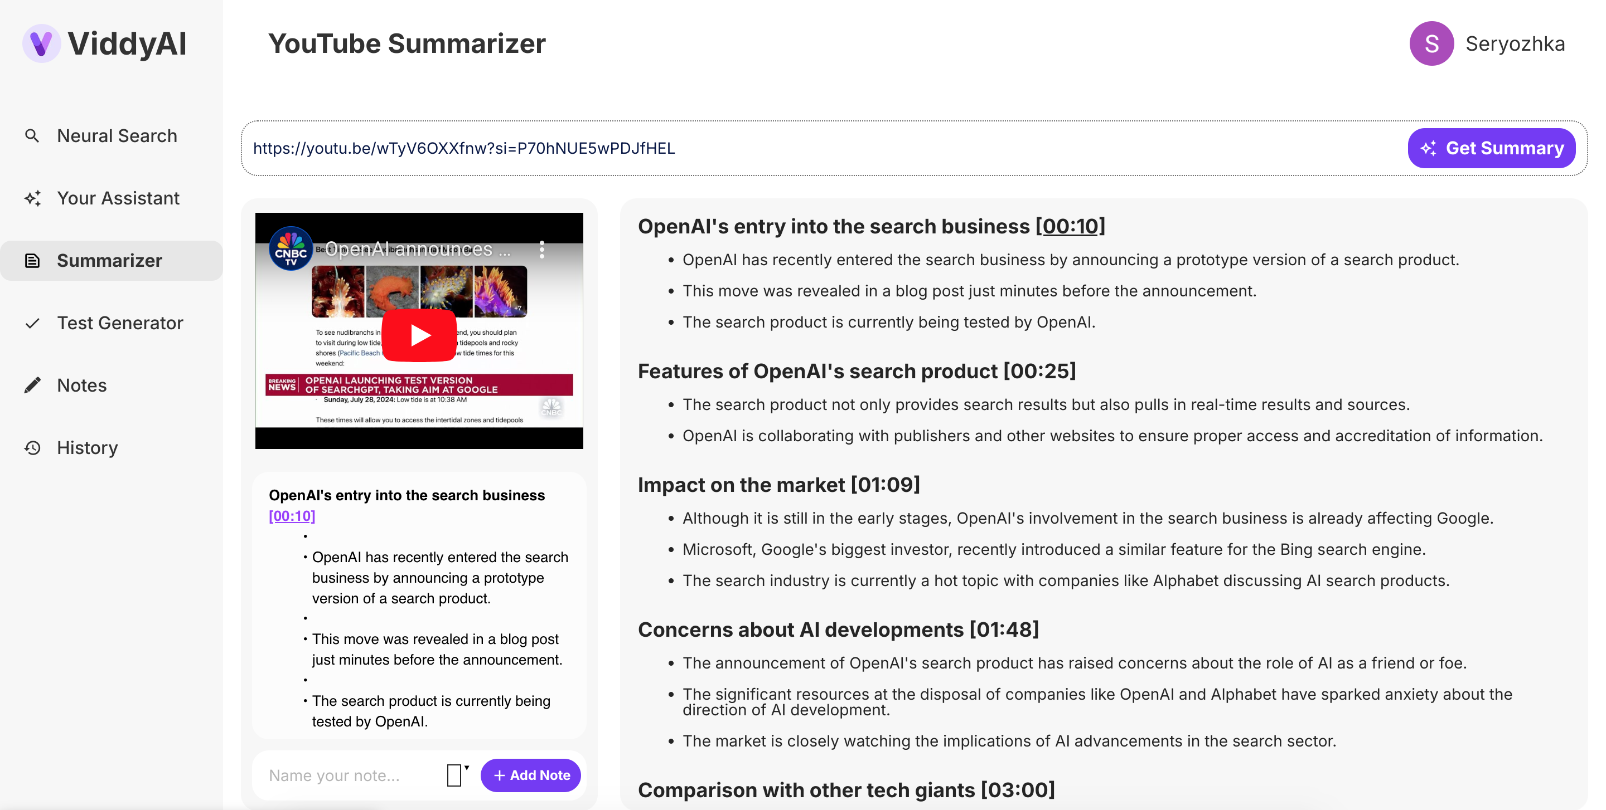Click the Neural Search magnifier icon
Image resolution: width=1606 pixels, height=810 pixels.
click(x=32, y=136)
